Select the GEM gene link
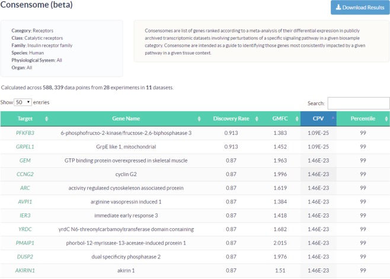The height and width of the screenshot is (279, 390). pyautogui.click(x=25, y=160)
